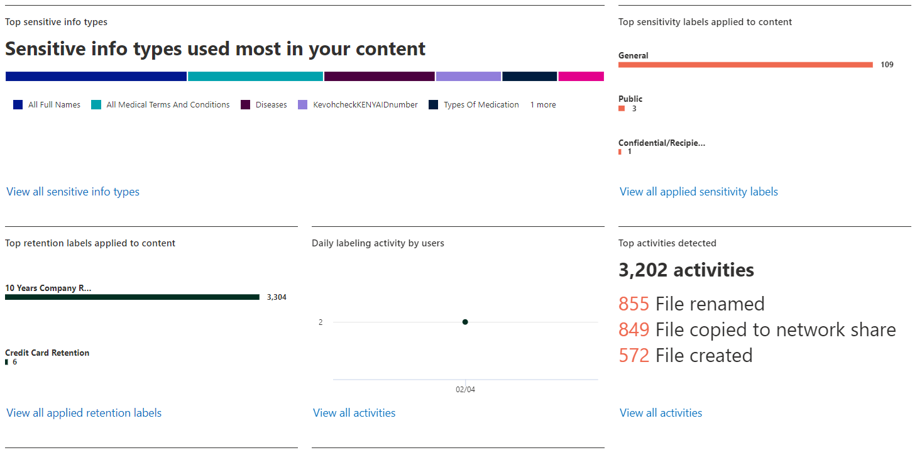Click the All Full Names legend square
Screen dimensions: 922x450
pos(18,105)
